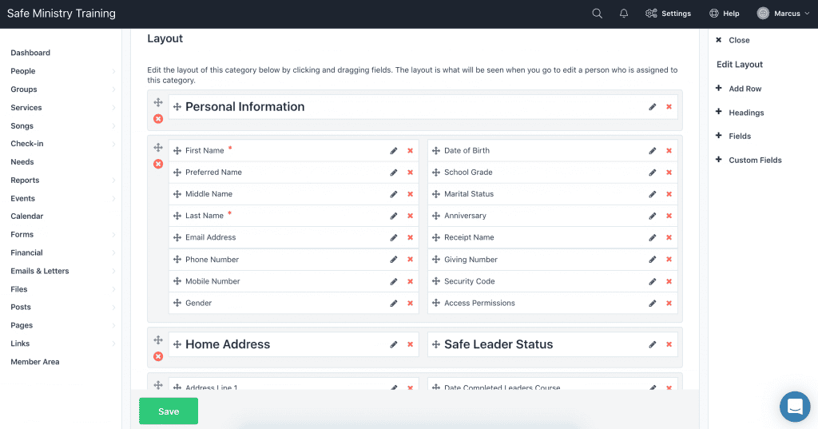Delete the fields row using red circle
Image resolution: width=818 pixels, height=429 pixels.
(x=158, y=164)
